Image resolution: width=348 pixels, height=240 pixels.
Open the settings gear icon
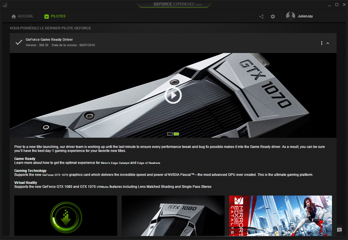click(273, 16)
